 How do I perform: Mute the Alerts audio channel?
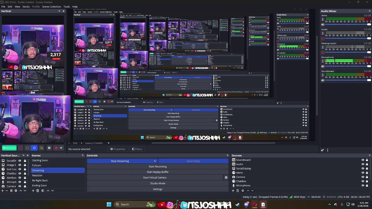point(323,25)
